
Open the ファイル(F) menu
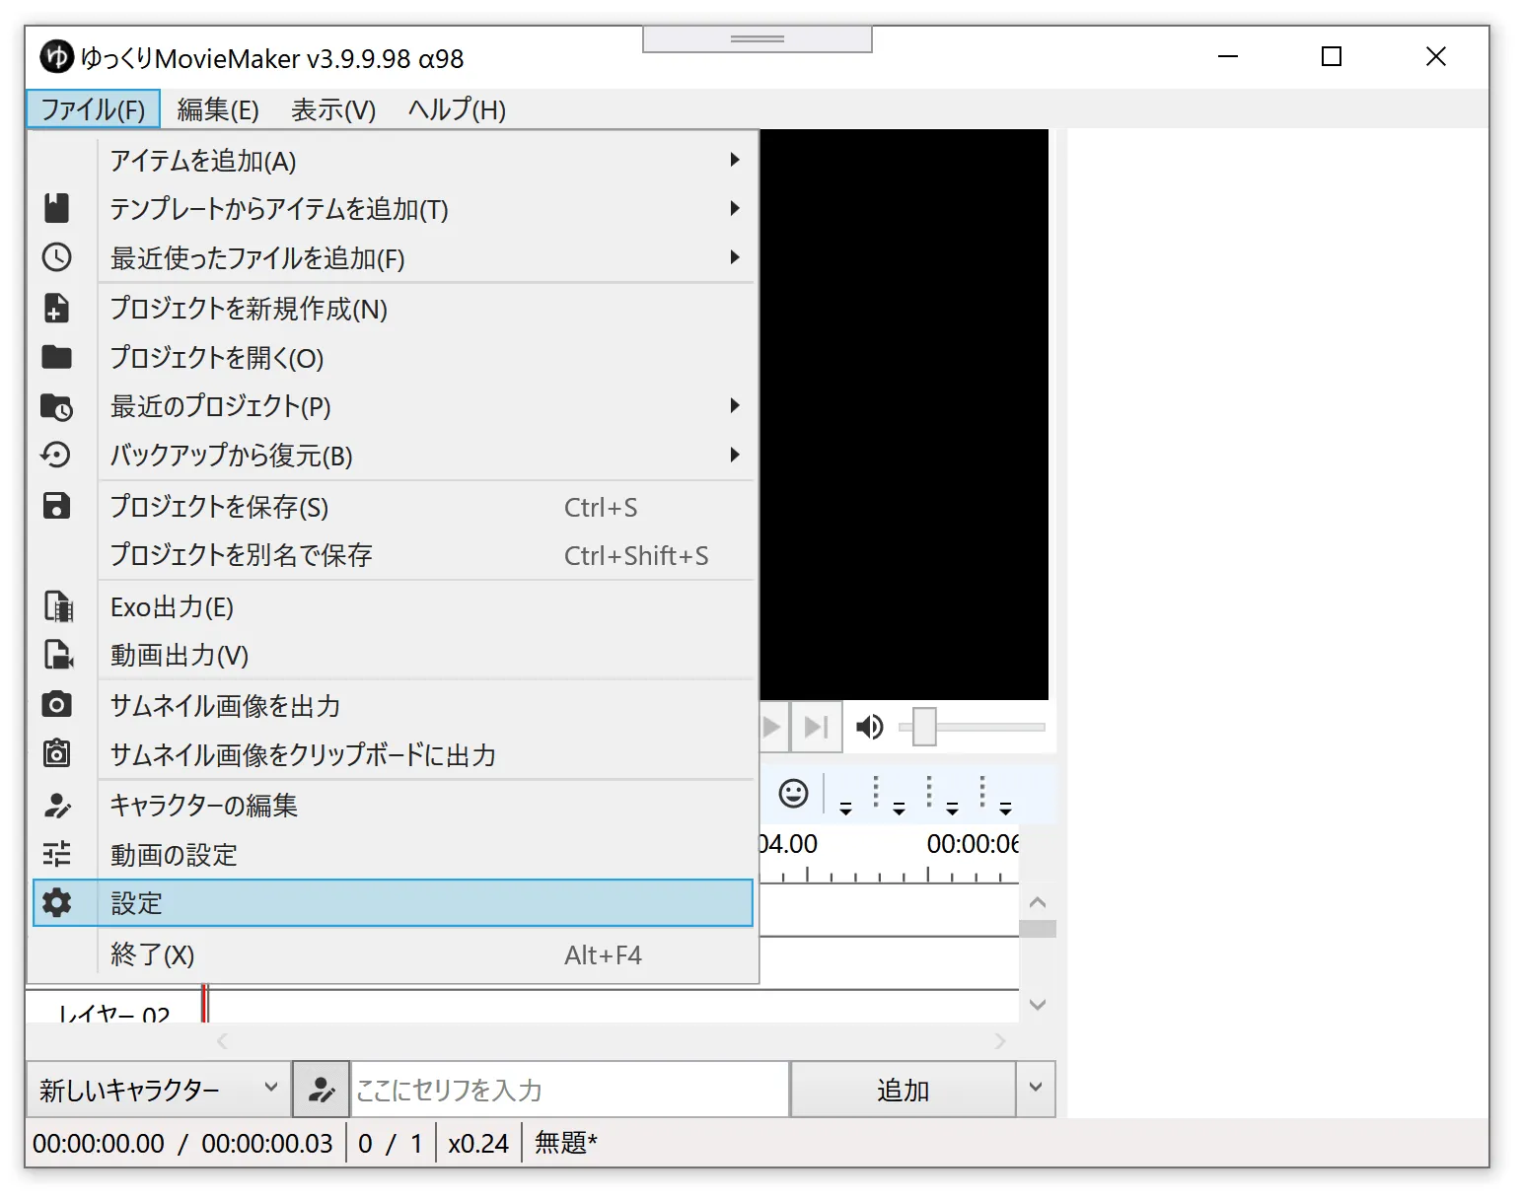pyautogui.click(x=94, y=109)
